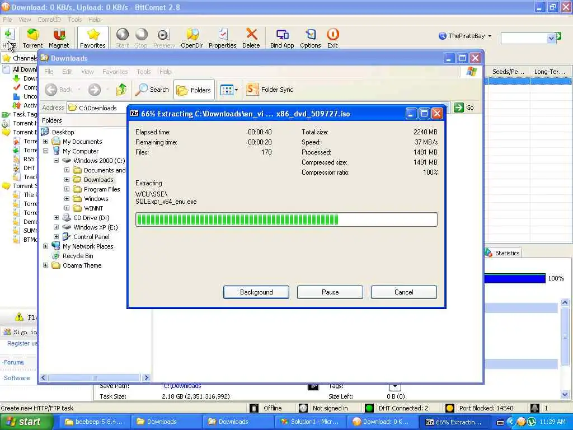Click the Torrent icon in BitComet toolbar
Viewport: 573px width, 430px height.
click(32, 38)
